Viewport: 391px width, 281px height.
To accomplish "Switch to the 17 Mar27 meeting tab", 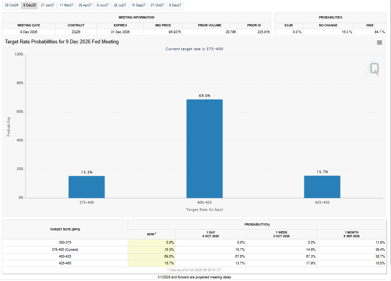I will coord(66,5).
